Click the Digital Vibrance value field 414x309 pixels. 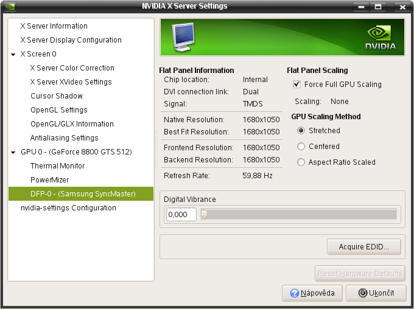[181, 214]
